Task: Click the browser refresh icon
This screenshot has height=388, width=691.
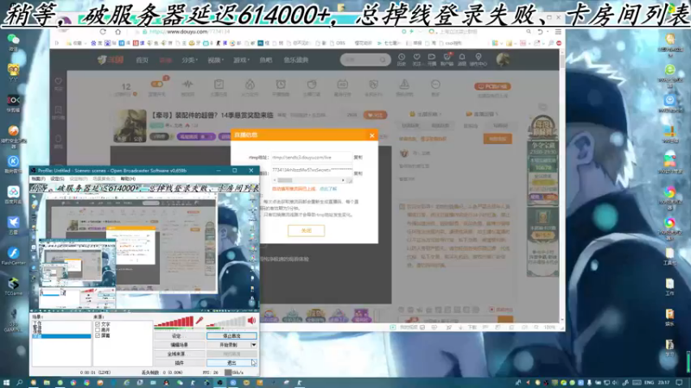Action: (x=103, y=32)
